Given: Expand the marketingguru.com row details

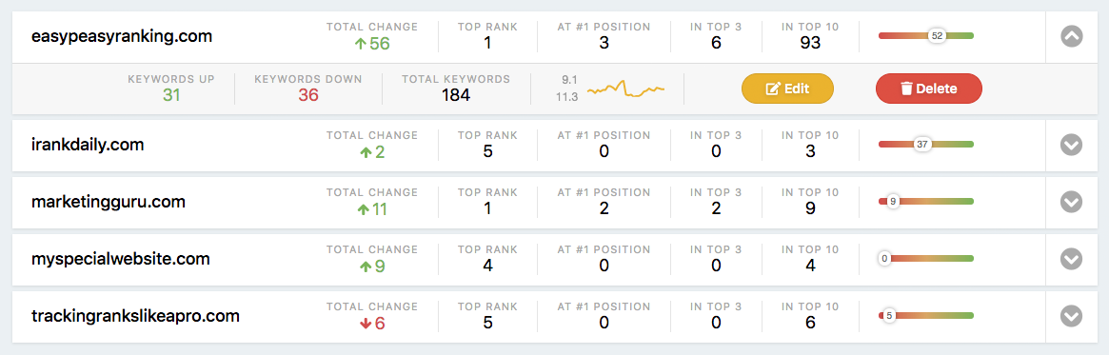Looking at the screenshot, I should tap(1072, 203).
